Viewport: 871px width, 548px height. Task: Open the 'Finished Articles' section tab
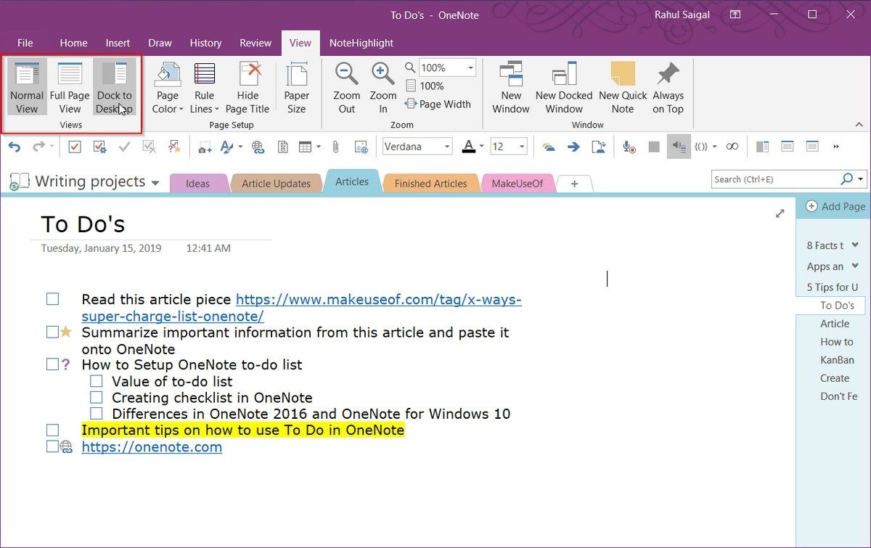point(430,182)
